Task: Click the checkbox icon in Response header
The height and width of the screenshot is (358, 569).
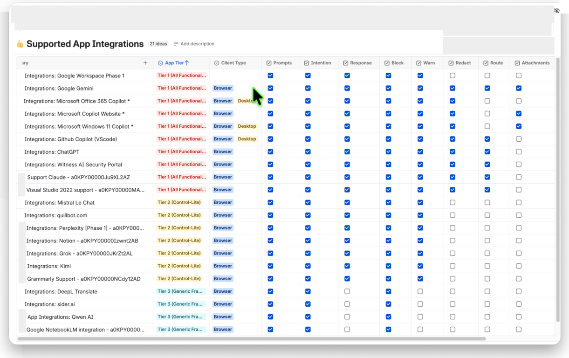Action: pos(346,63)
